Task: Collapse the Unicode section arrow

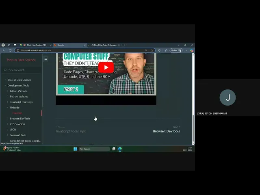Action: tap(8, 107)
